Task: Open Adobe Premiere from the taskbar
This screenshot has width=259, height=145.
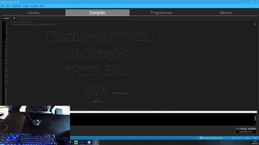Action: (83, 142)
